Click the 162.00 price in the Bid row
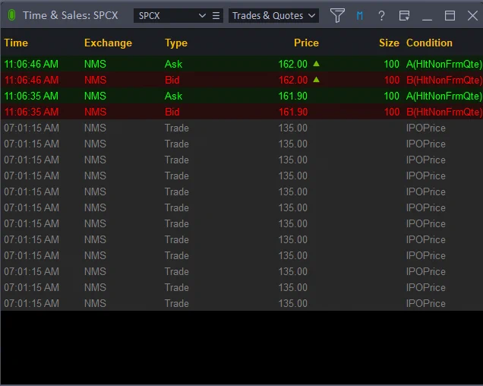 292,80
